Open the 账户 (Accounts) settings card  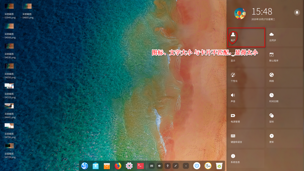246,37
